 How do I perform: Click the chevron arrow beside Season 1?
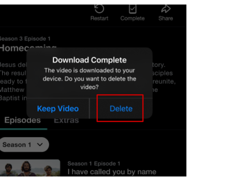pyautogui.click(x=40, y=144)
